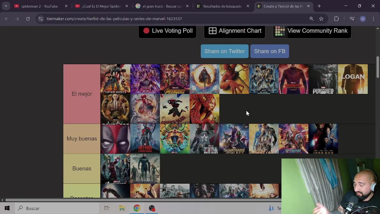Viewport: 380px width, 214px height.
Task: Open the Chrome three-dot menu
Action: point(373,19)
